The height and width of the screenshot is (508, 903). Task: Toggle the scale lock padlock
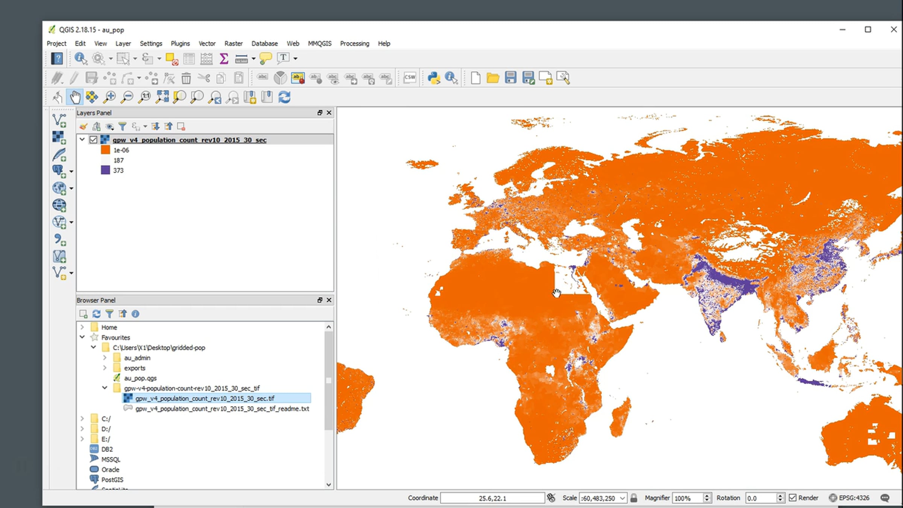[x=634, y=498]
